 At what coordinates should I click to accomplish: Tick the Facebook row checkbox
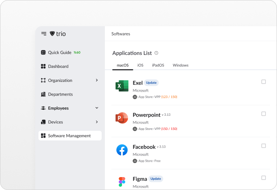coord(264,146)
